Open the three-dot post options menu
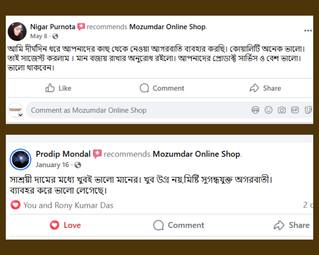Image resolution: width=319 pixels, height=255 pixels. click(308, 31)
